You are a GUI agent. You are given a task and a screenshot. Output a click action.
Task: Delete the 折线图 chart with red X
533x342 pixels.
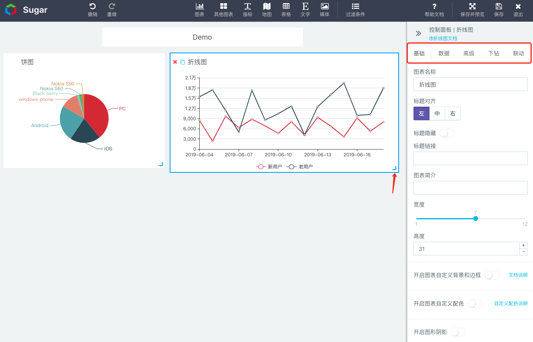[x=175, y=62]
